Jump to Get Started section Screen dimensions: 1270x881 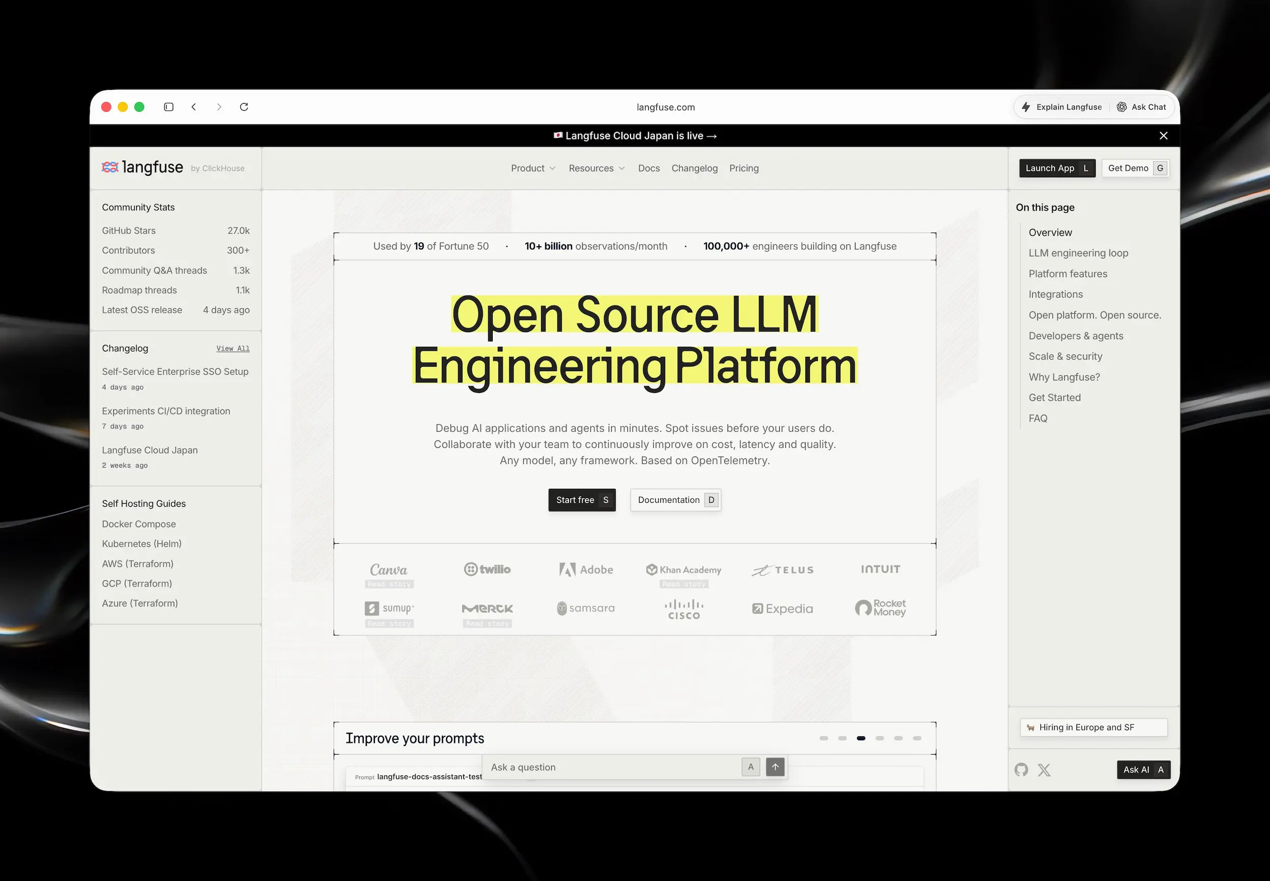1055,398
